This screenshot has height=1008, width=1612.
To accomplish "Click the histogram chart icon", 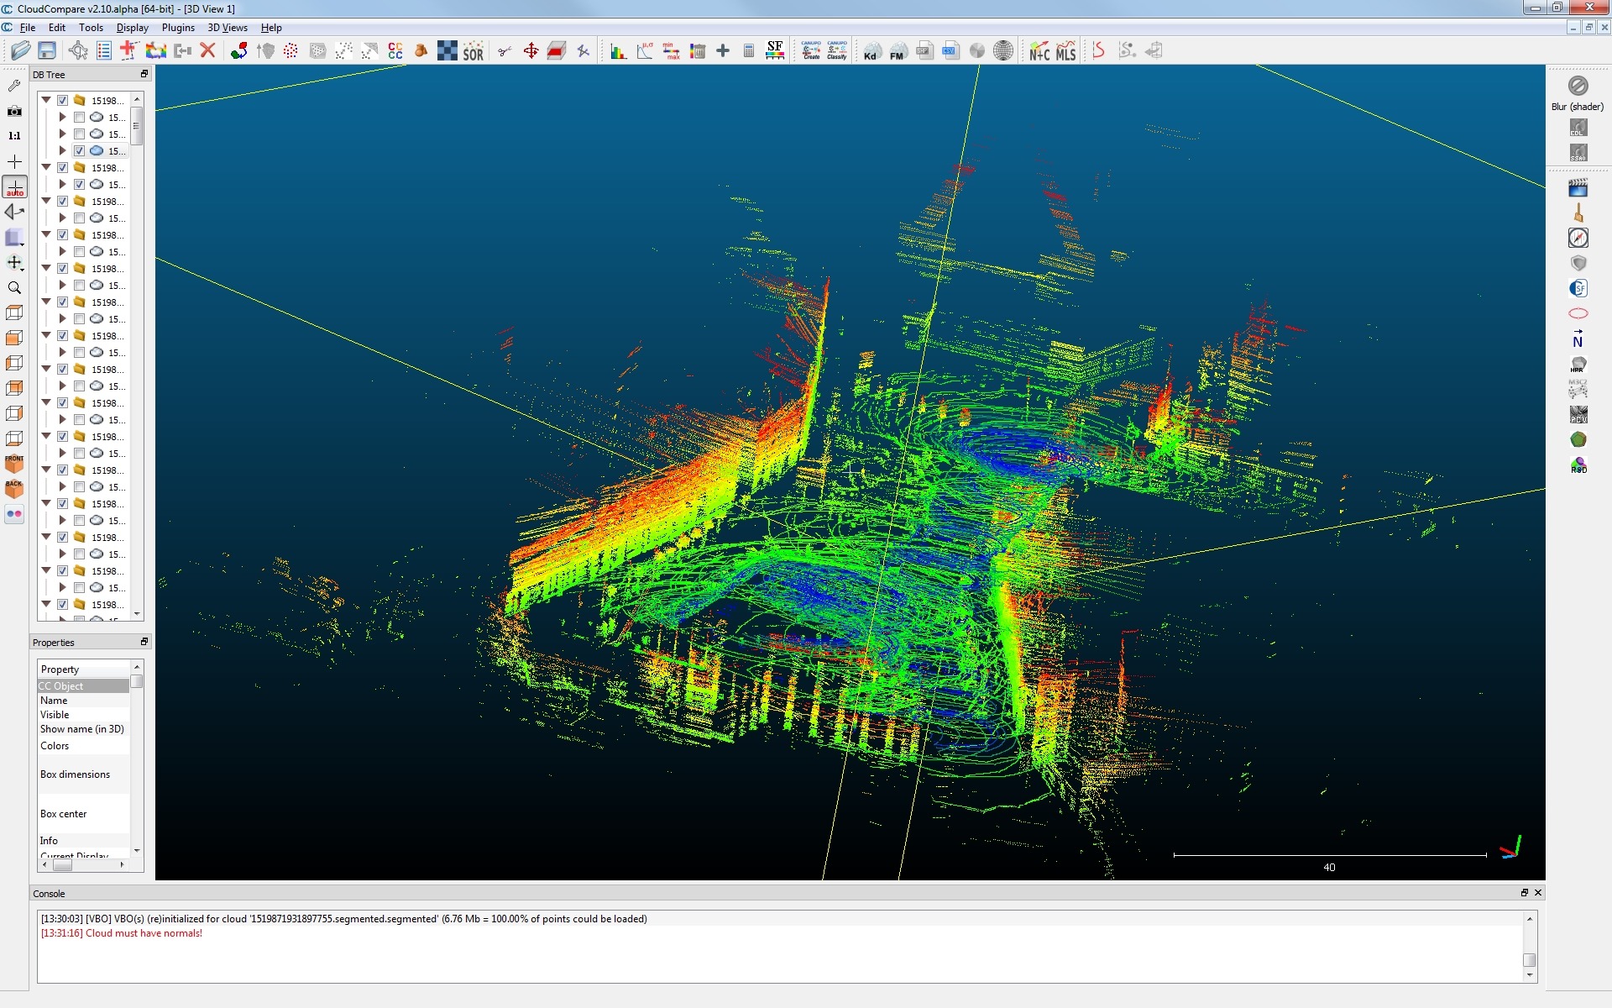I will click(x=618, y=51).
